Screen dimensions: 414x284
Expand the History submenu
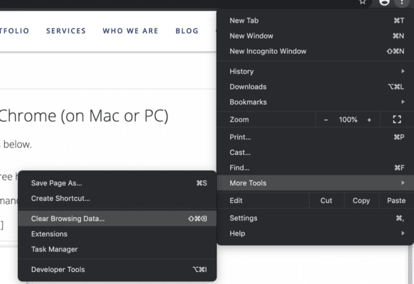(315, 71)
